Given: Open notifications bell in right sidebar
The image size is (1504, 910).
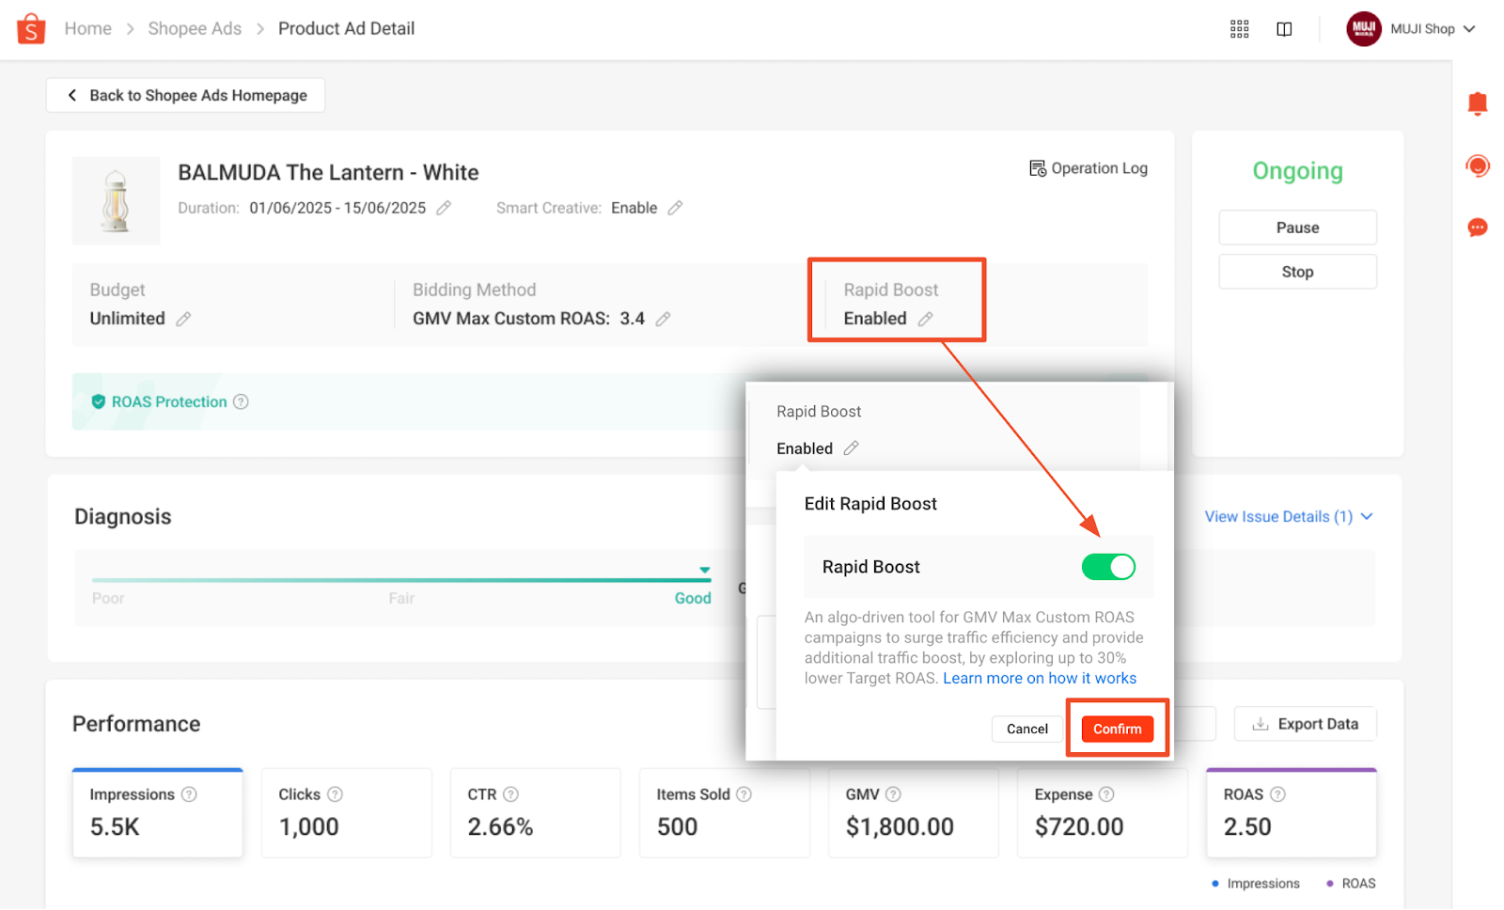Looking at the screenshot, I should click(x=1477, y=103).
